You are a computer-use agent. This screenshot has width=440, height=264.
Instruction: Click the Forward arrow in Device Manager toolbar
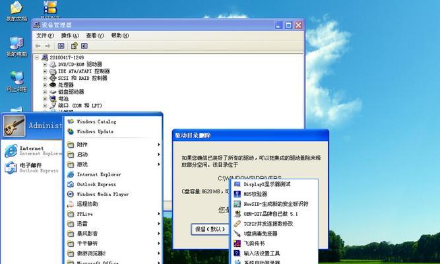[x=47, y=46]
